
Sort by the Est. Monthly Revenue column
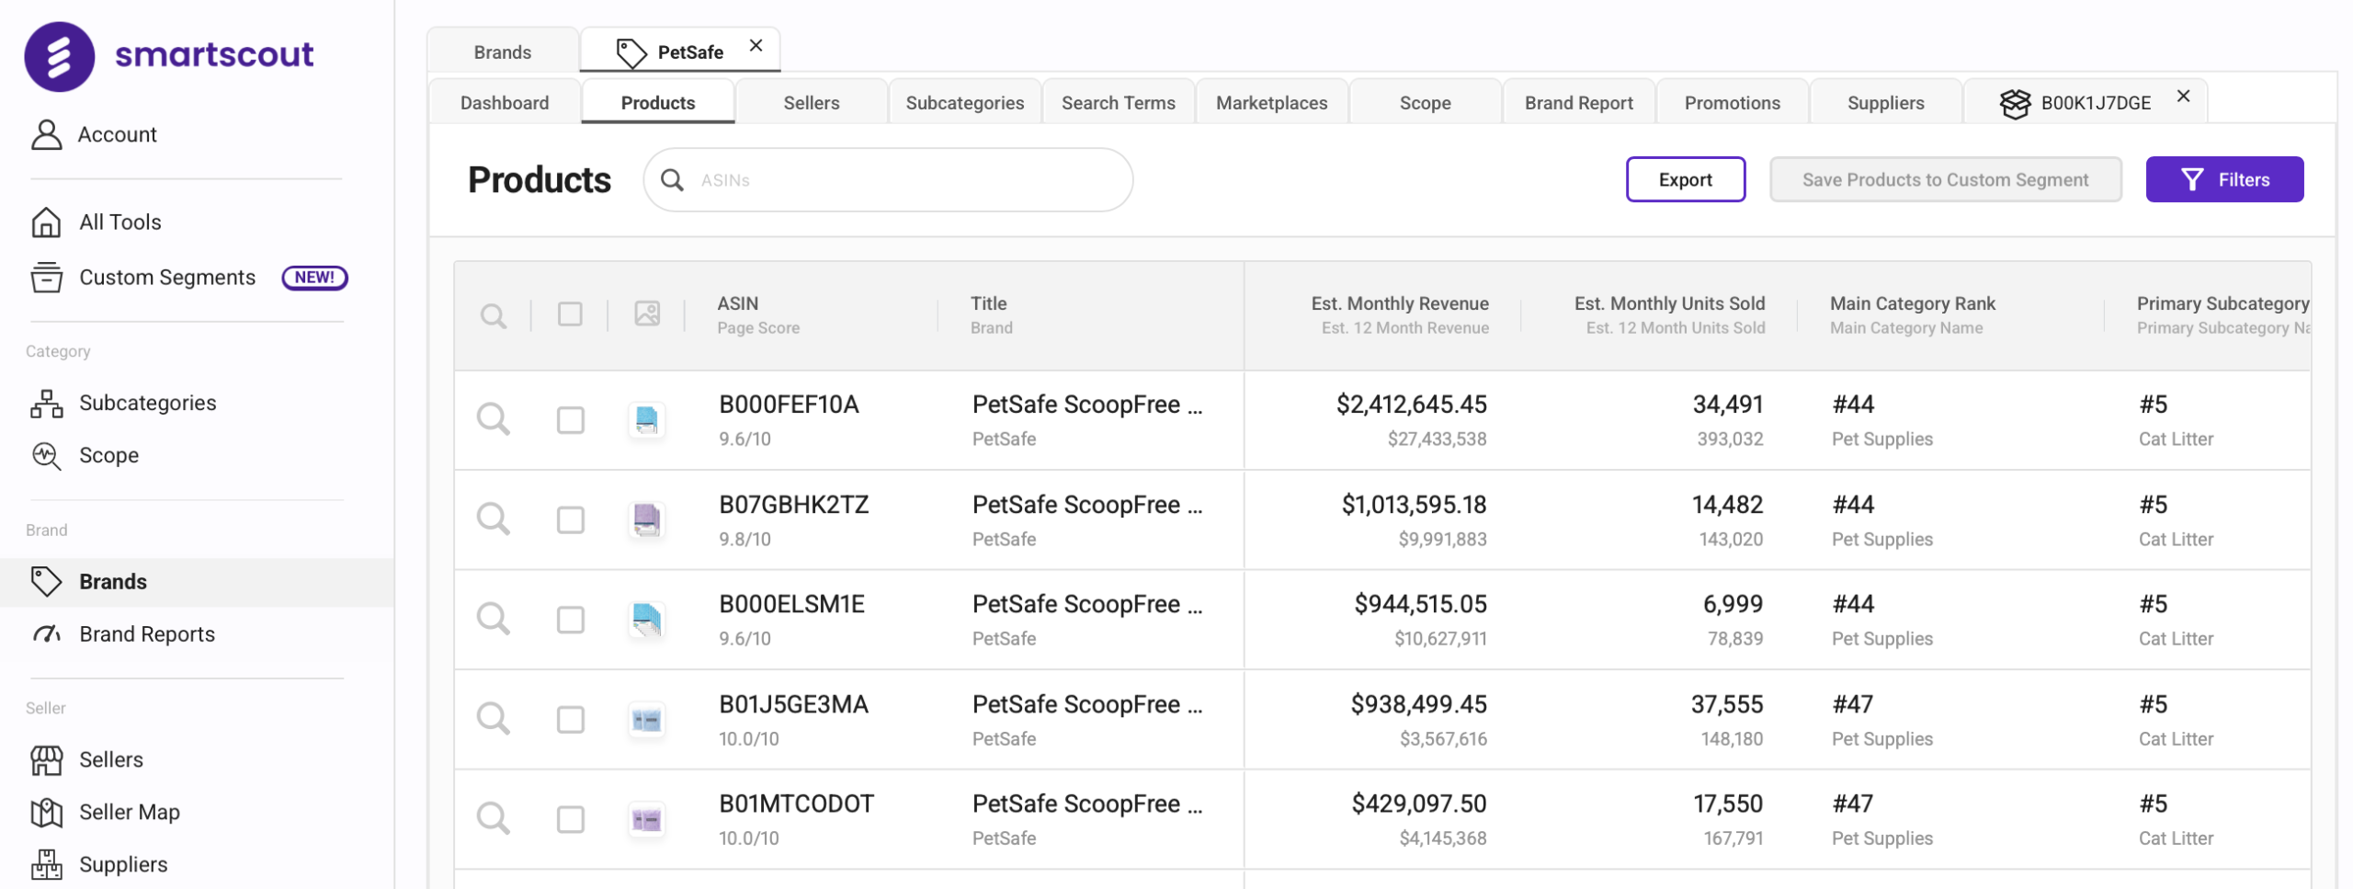(1400, 303)
